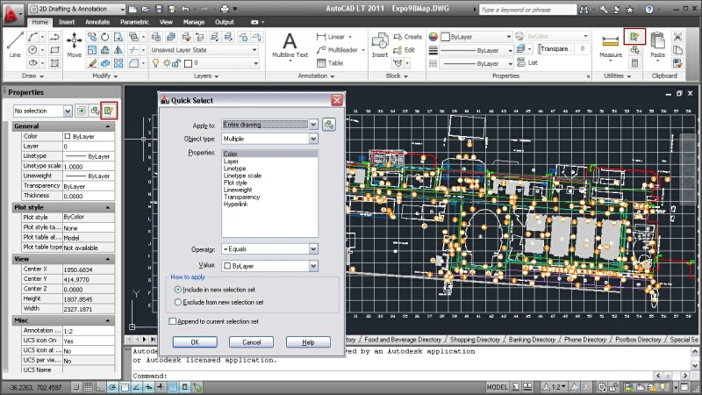Click Cancel in Quick Select dialog
This screenshot has height=395, width=702.
(x=252, y=342)
